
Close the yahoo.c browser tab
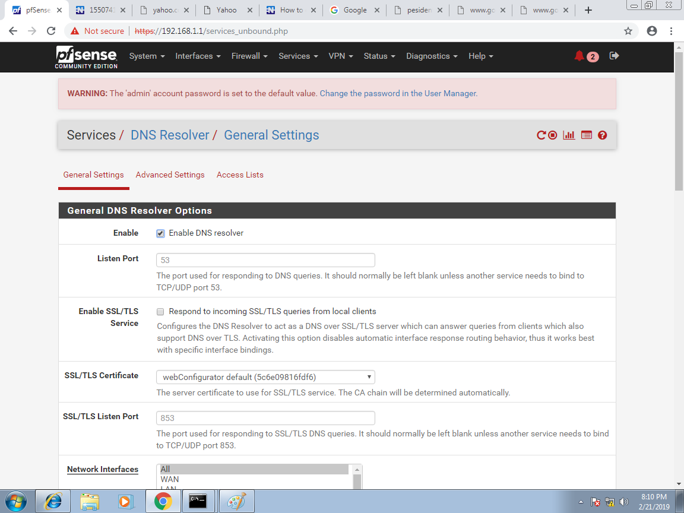point(186,10)
